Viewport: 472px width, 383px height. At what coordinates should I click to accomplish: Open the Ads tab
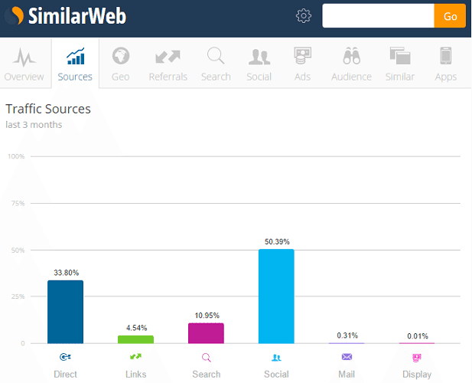302,64
